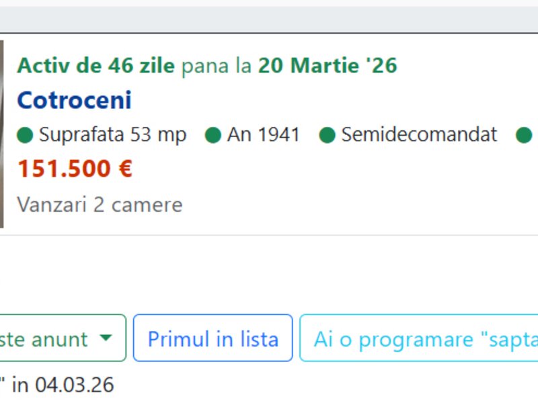
Task: Click the Suprafata 53 mp label
Action: pos(112,135)
